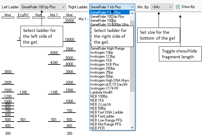Choose NEB PCR ladder entry
The width and height of the screenshot is (202, 135).
[97, 128]
